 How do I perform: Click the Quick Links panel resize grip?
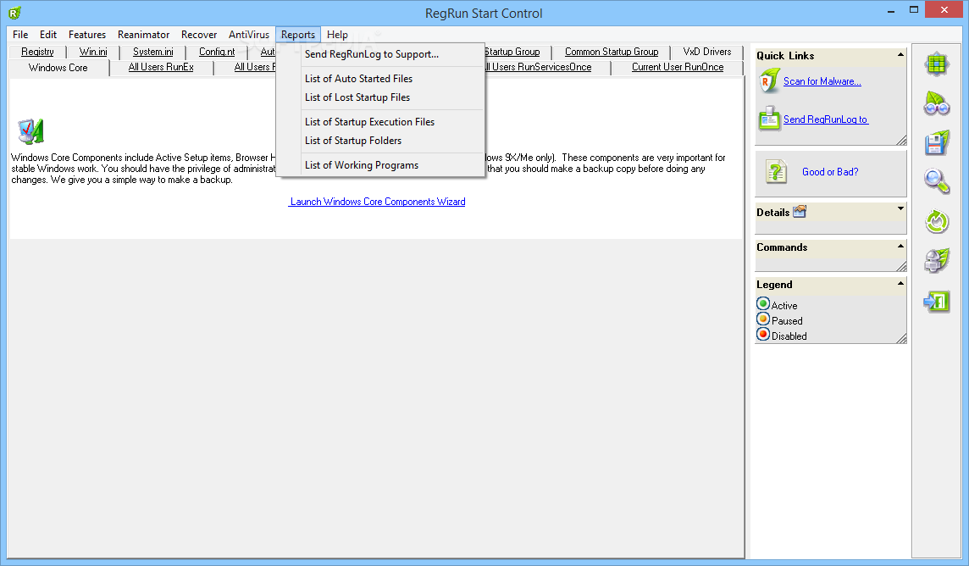tap(901, 141)
